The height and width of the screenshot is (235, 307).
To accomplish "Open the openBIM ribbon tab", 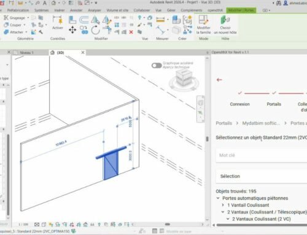I will [x=215, y=10].
